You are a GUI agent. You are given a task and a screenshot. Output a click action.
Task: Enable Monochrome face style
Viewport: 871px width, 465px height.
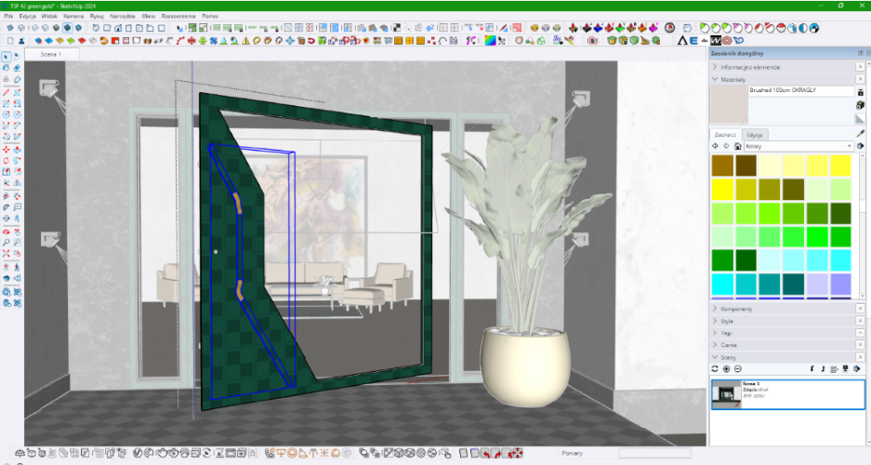78,28
